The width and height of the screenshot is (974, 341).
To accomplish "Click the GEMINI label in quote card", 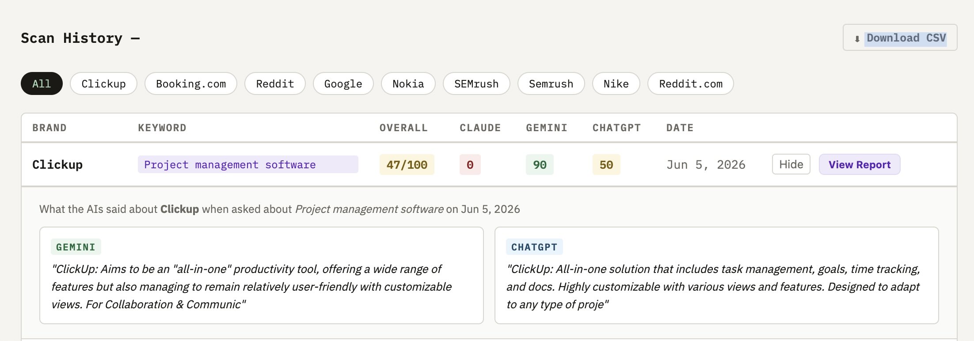I will pos(76,247).
